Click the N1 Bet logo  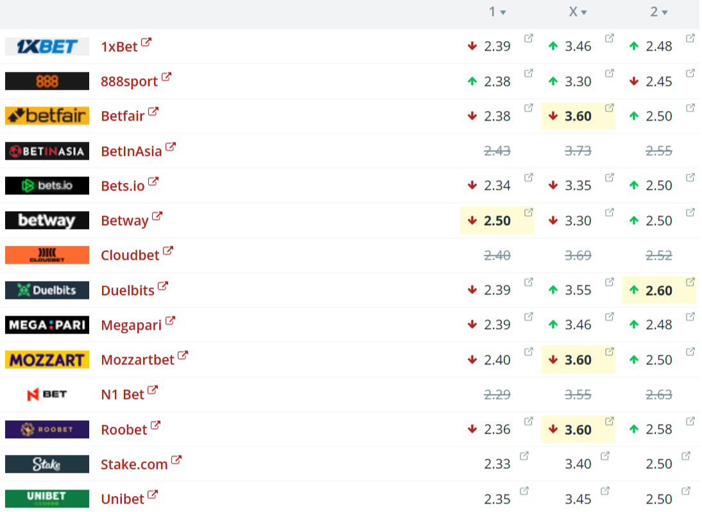(x=47, y=395)
